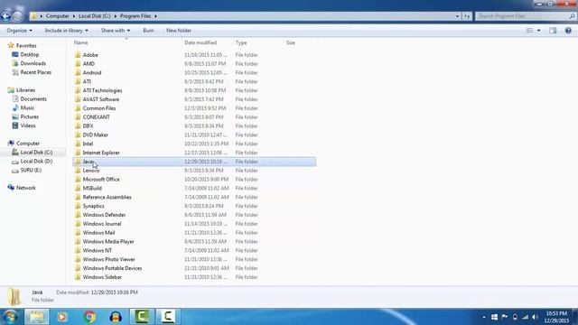Click the Back navigation arrow
This screenshot has width=578, height=325.
tap(6, 16)
